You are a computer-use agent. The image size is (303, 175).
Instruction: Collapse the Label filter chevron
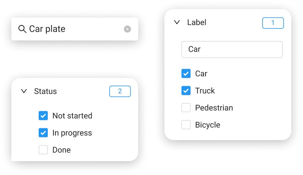(177, 22)
